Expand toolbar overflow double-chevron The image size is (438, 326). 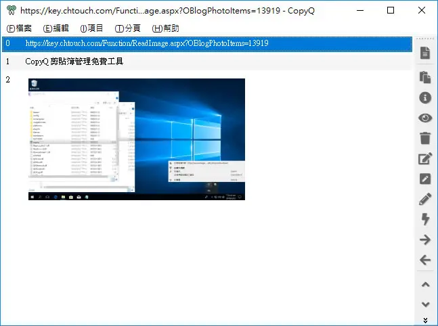(425, 320)
